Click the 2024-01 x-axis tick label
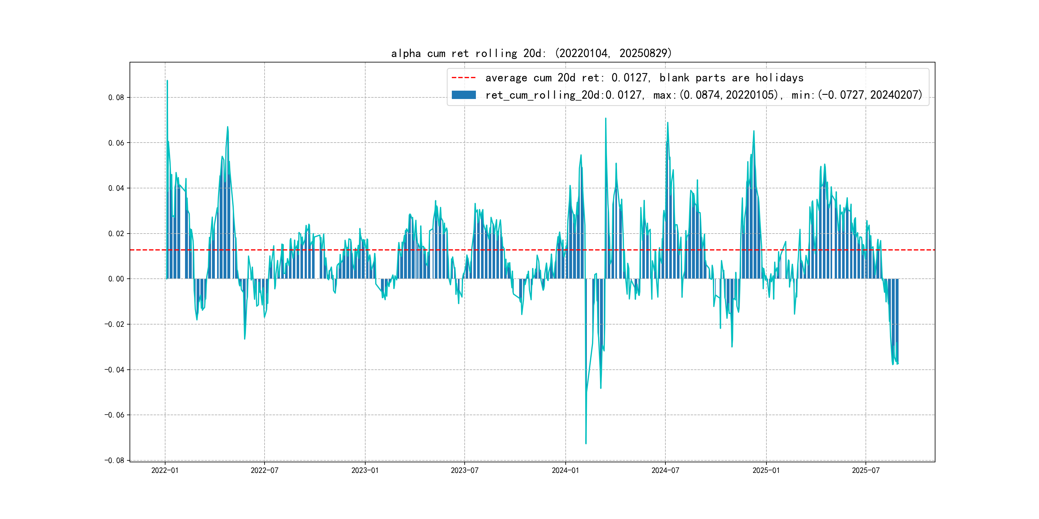 tap(565, 470)
